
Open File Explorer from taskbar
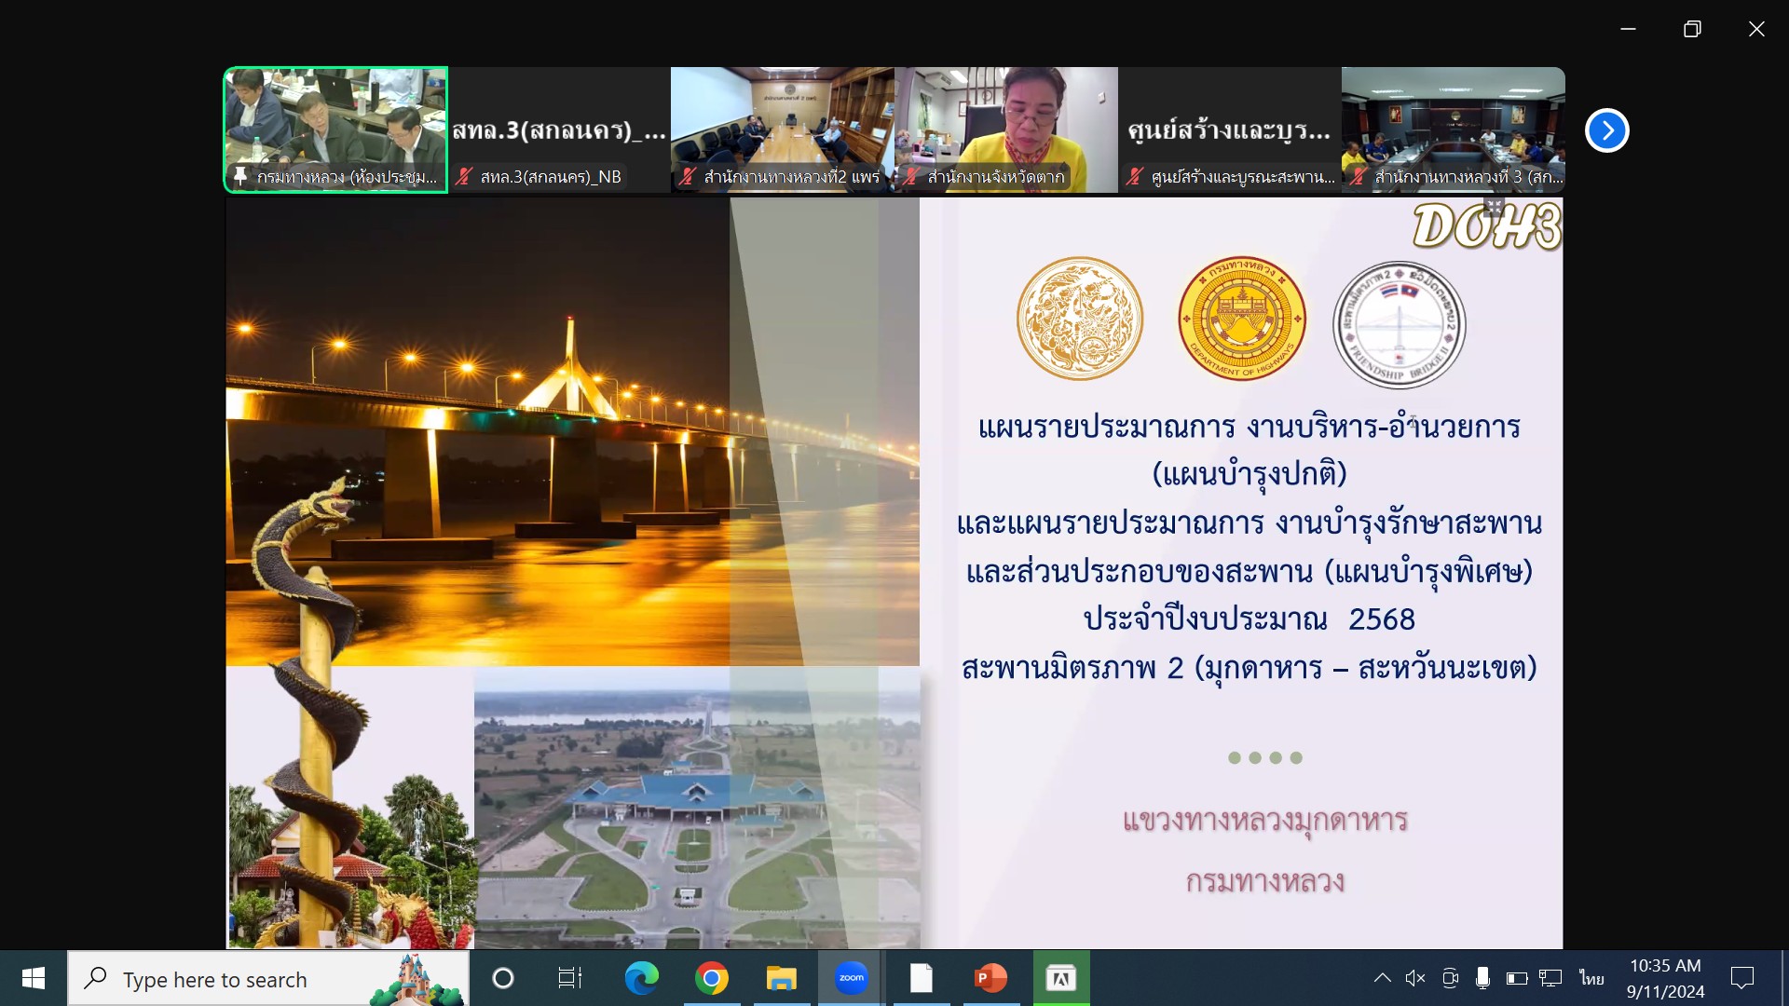coord(781,978)
